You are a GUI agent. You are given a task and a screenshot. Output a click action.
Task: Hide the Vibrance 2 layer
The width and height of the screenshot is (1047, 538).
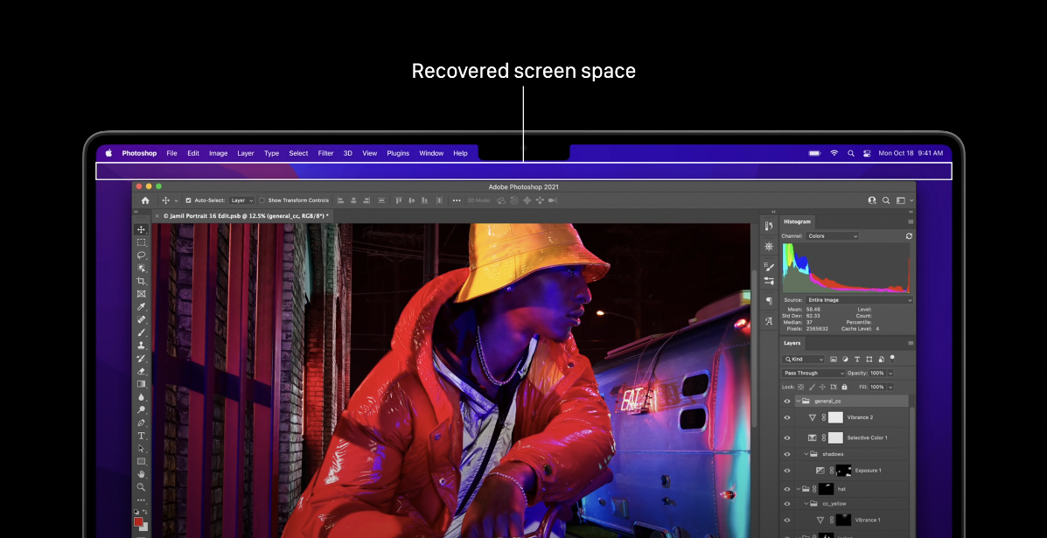[786, 418]
